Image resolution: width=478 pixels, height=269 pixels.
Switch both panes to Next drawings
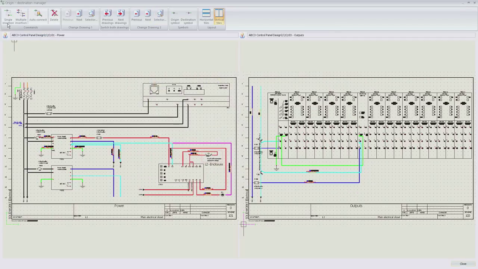[121, 17]
